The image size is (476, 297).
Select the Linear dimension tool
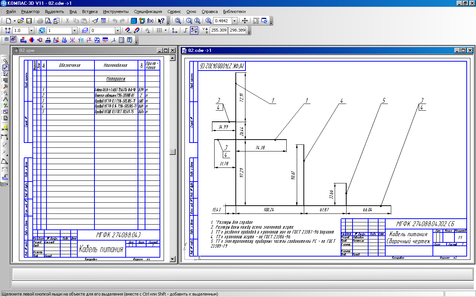coord(5,137)
